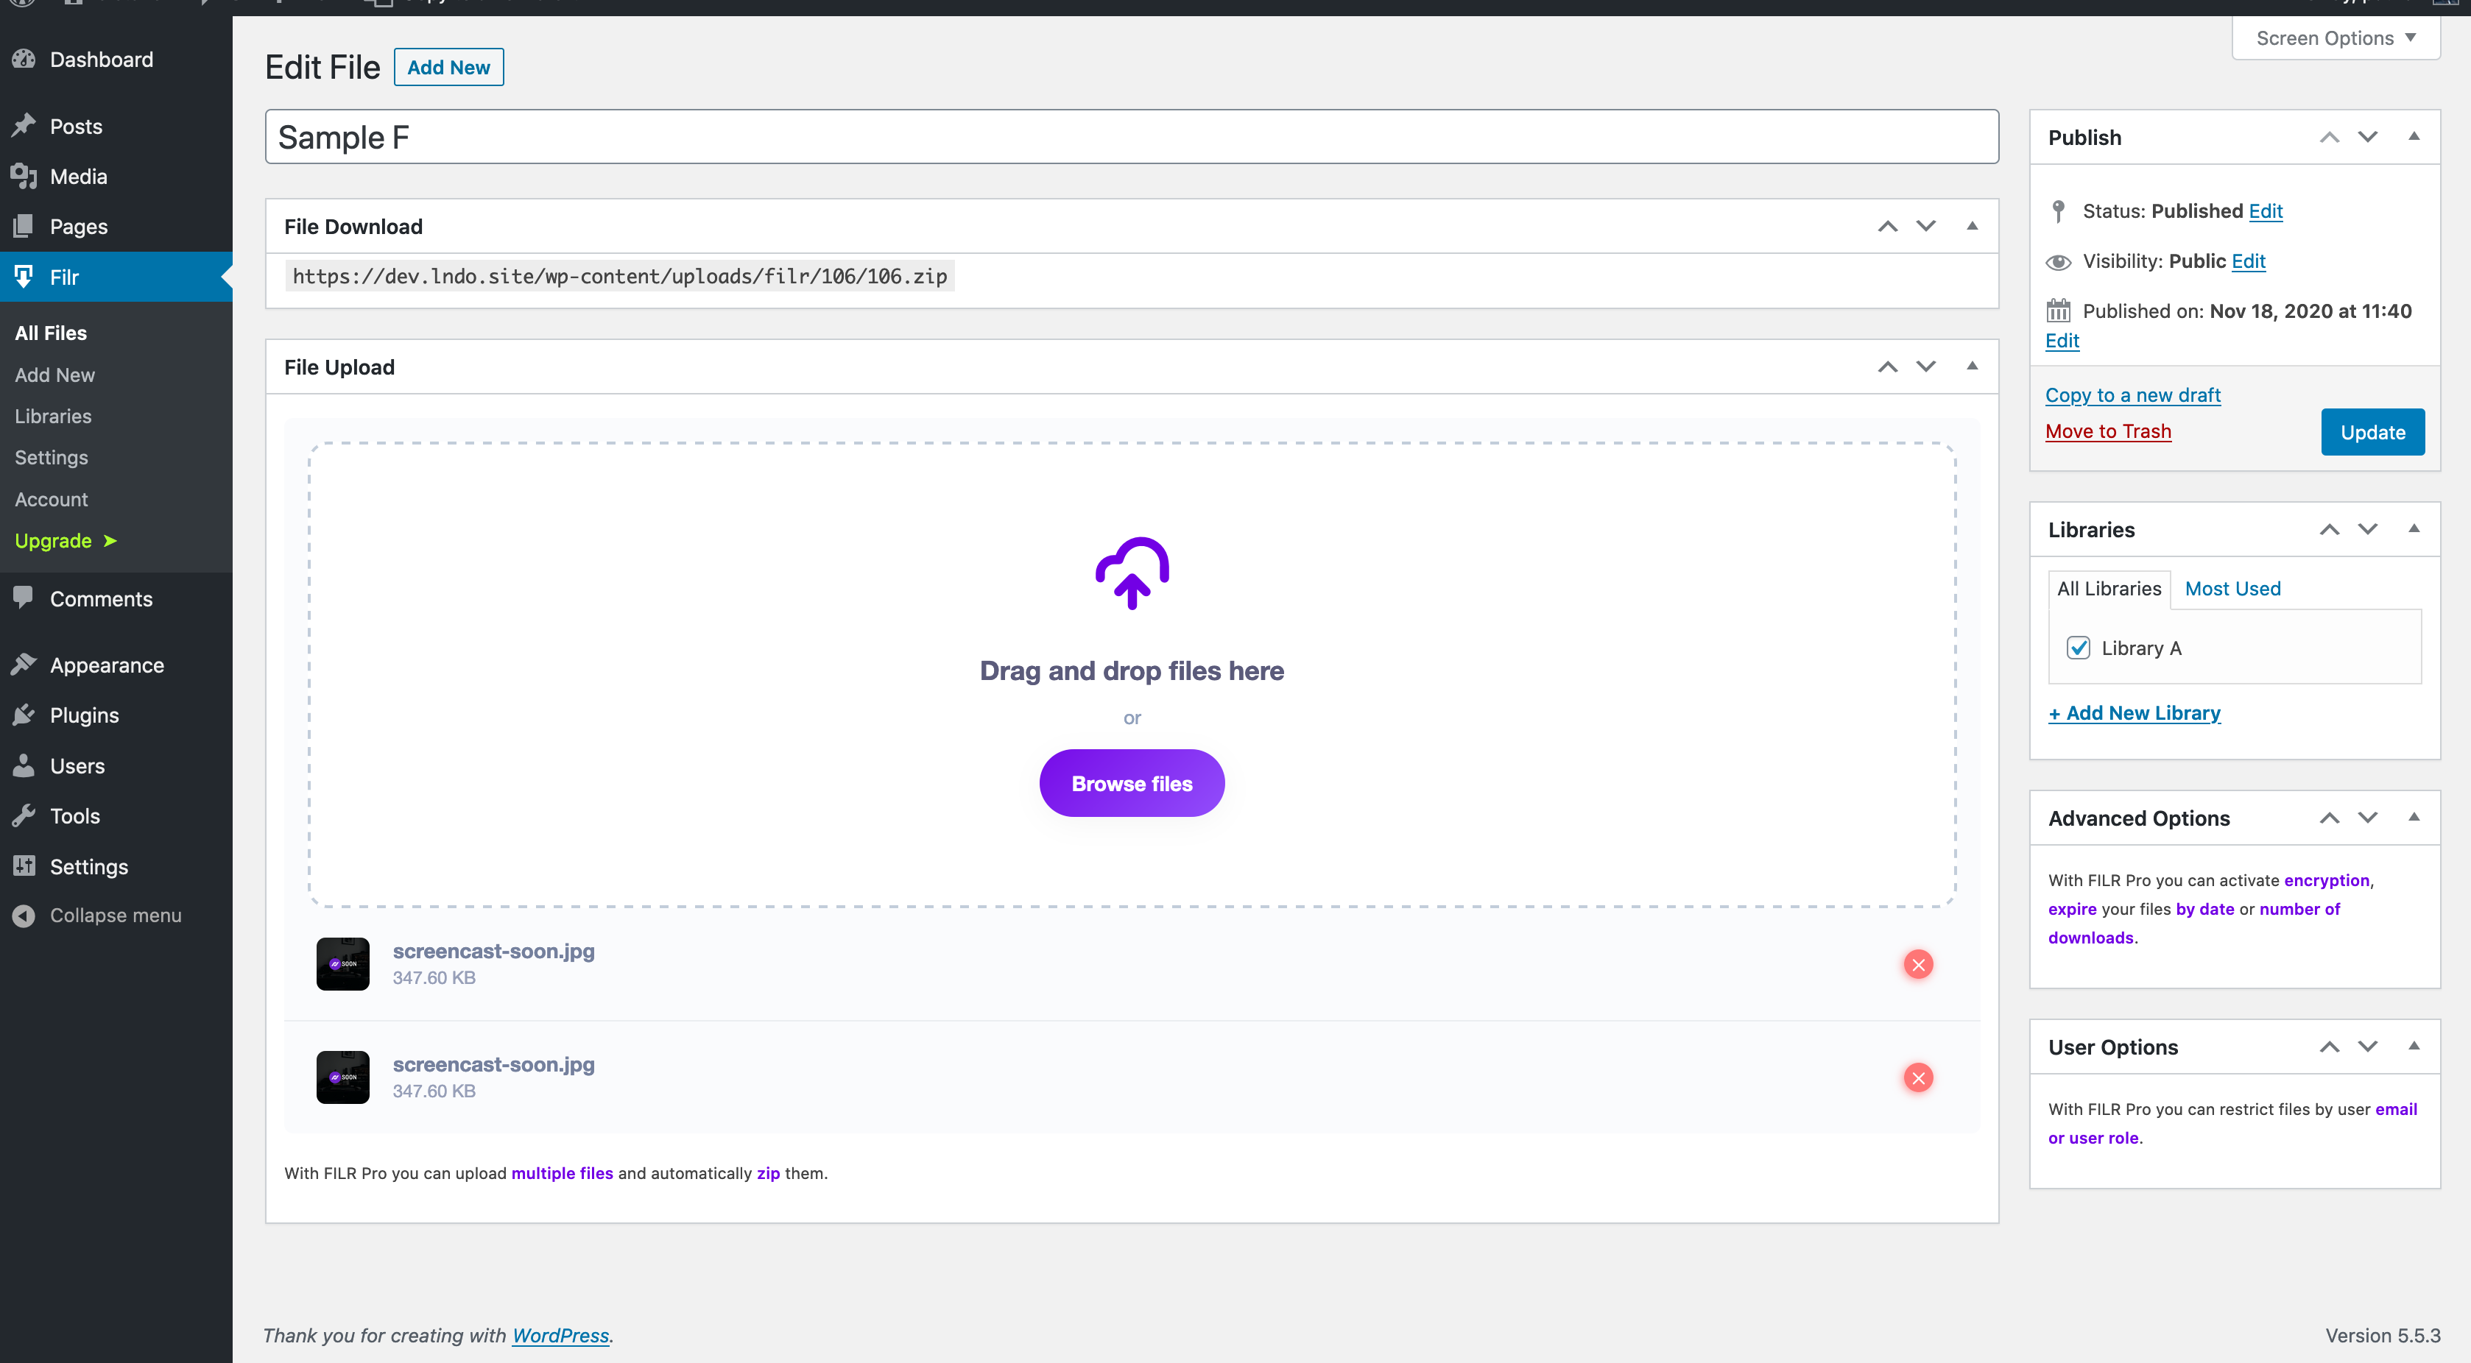The width and height of the screenshot is (2471, 1363).
Task: Click the Posts pin icon
Action: (x=24, y=127)
